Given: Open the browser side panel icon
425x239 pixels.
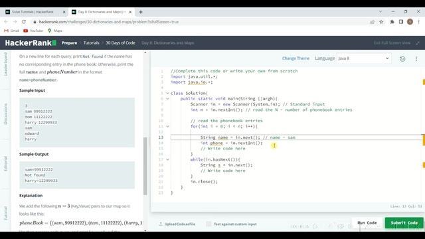Looking at the screenshot, I should click(x=401, y=22).
